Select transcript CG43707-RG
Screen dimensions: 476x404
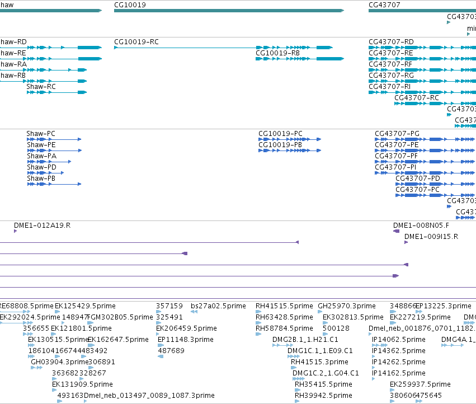(422, 81)
